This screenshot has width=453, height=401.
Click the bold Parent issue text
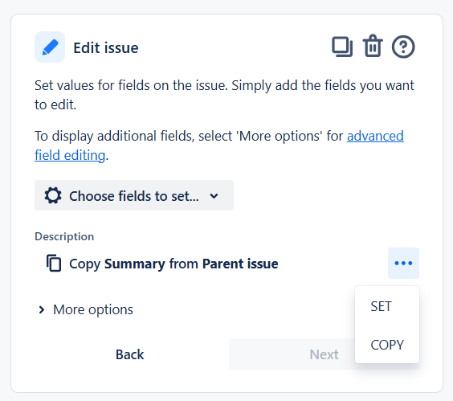tap(240, 264)
